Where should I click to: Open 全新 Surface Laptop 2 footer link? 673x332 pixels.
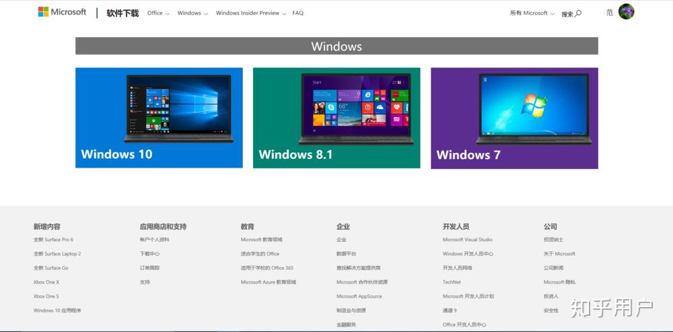tap(57, 254)
